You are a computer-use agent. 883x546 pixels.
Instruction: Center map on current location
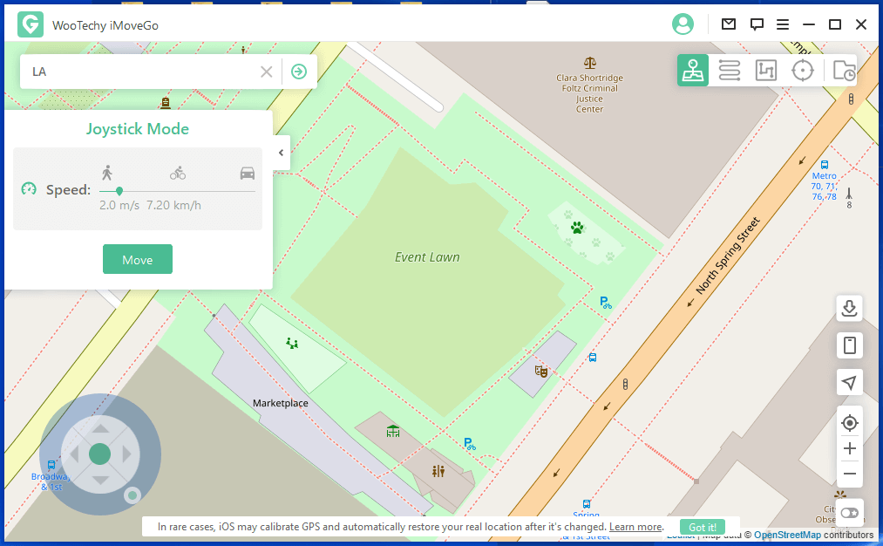pyautogui.click(x=849, y=424)
